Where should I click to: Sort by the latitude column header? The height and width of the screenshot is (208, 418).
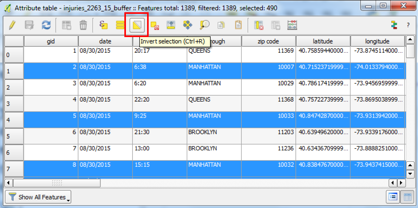tap(323, 41)
